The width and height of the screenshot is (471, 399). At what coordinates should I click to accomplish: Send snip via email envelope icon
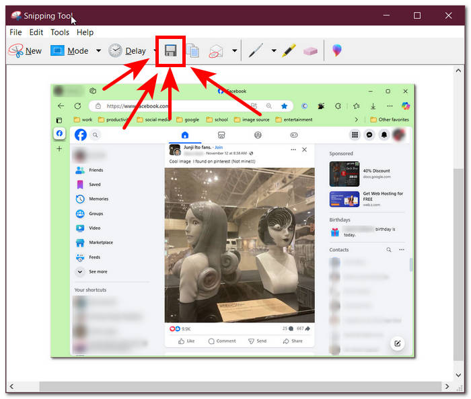pyautogui.click(x=216, y=50)
